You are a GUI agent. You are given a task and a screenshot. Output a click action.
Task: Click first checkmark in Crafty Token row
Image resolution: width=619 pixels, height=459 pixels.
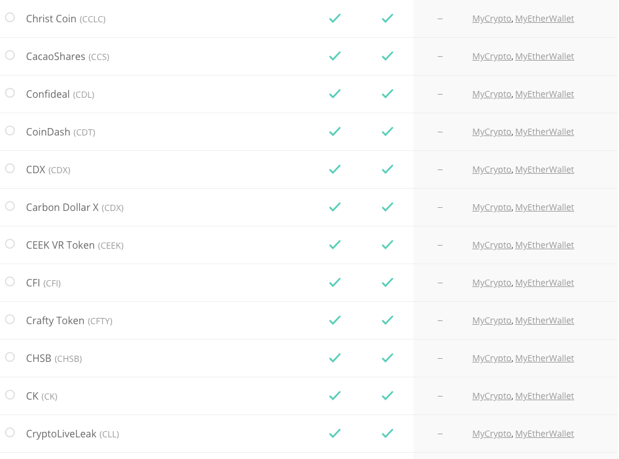pyautogui.click(x=335, y=320)
